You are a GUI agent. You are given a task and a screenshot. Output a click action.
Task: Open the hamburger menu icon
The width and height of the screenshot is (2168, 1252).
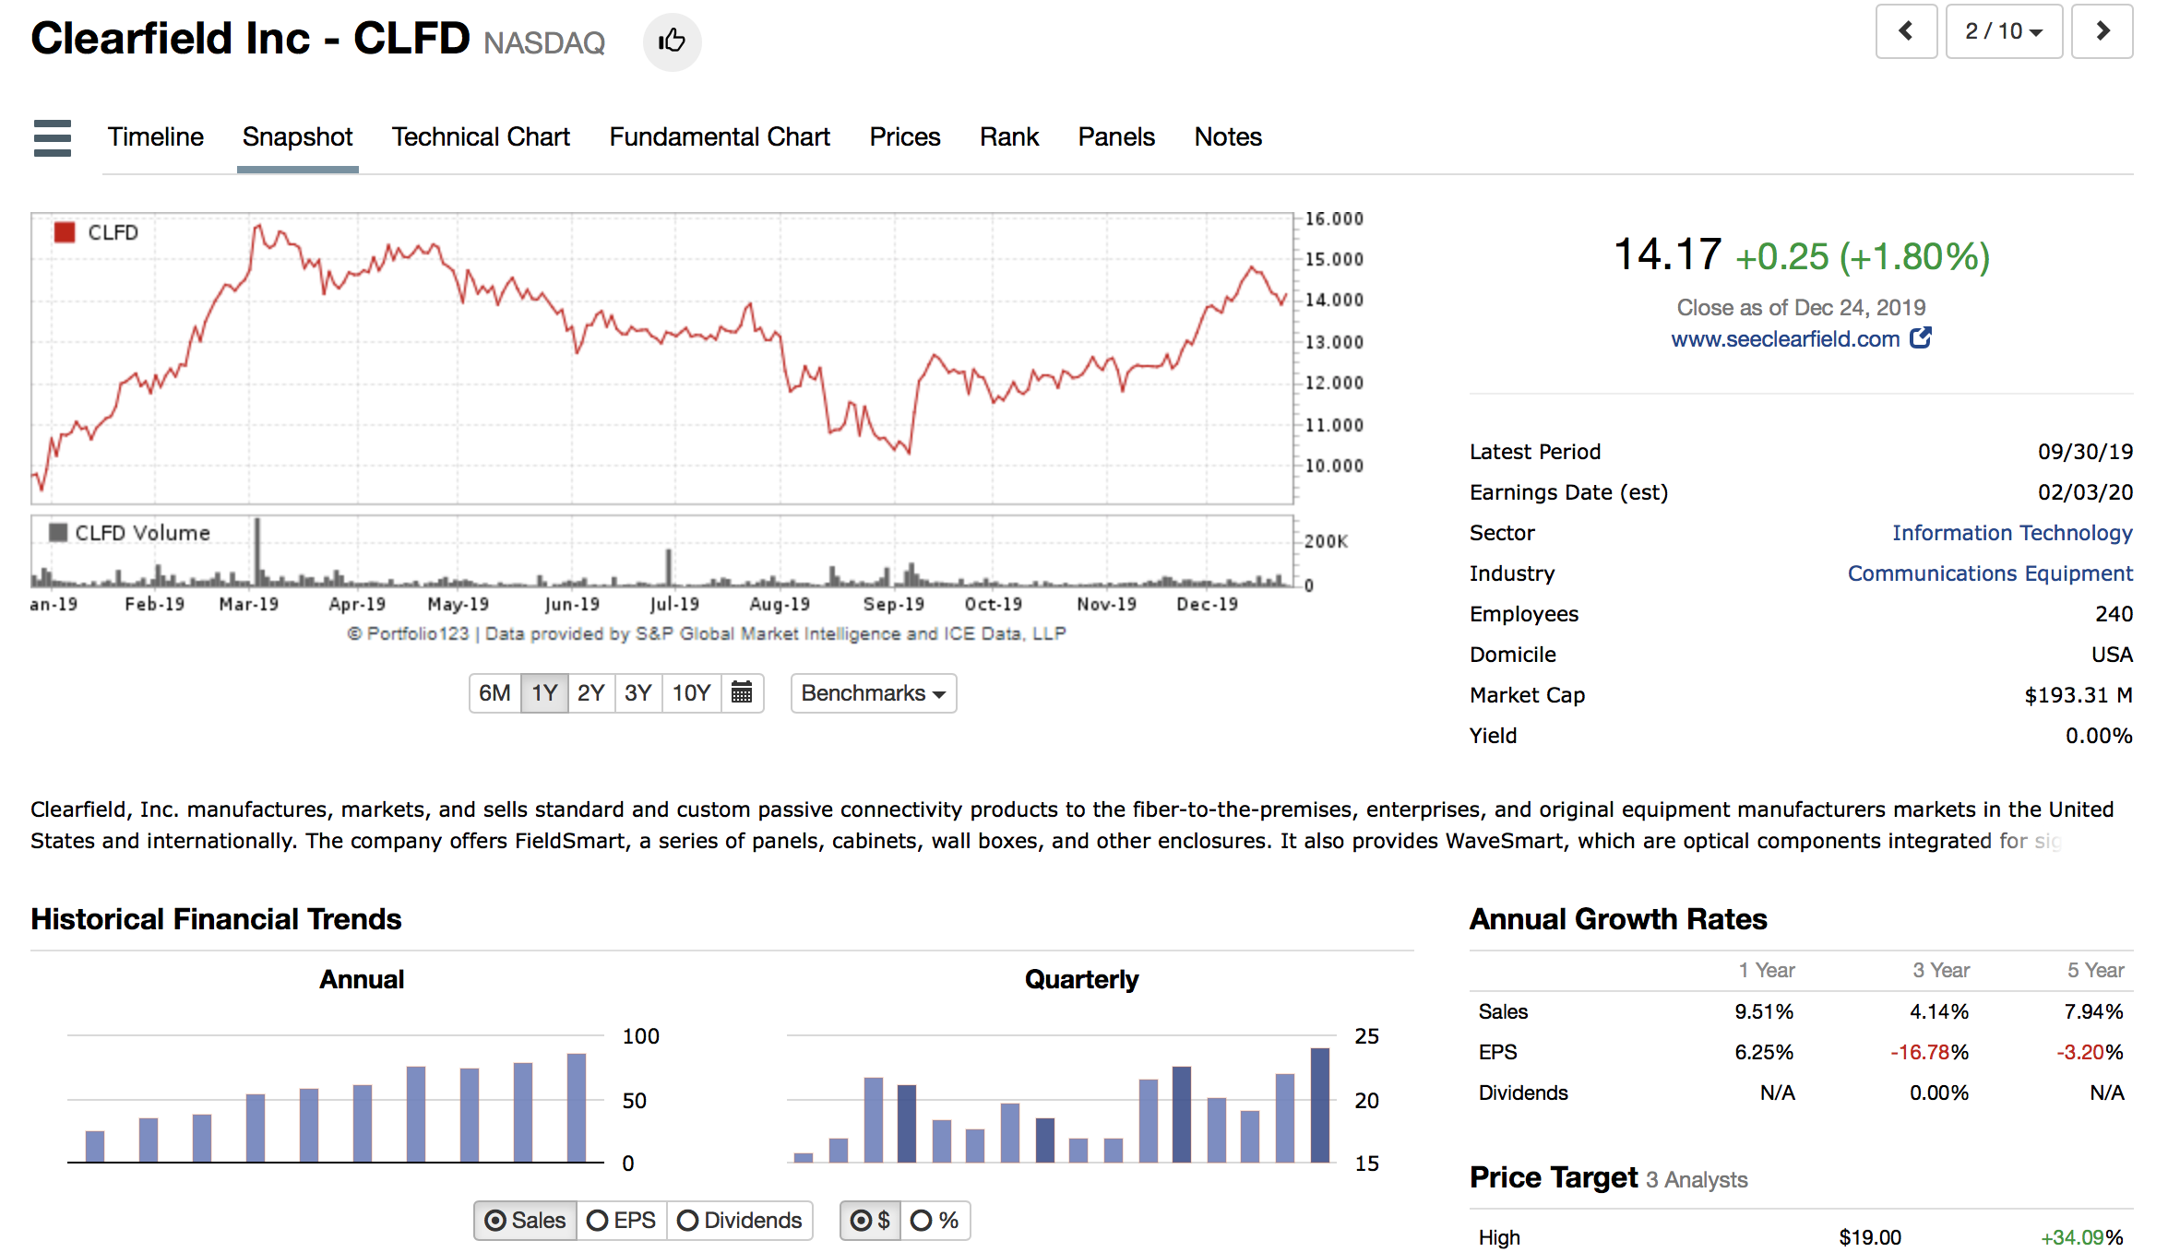click(x=52, y=138)
